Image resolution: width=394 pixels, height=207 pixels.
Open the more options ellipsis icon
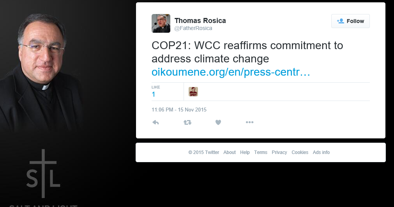pos(249,122)
